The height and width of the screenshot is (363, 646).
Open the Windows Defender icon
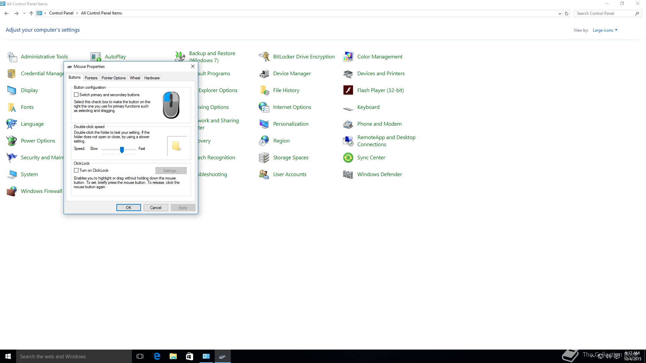[x=348, y=174]
